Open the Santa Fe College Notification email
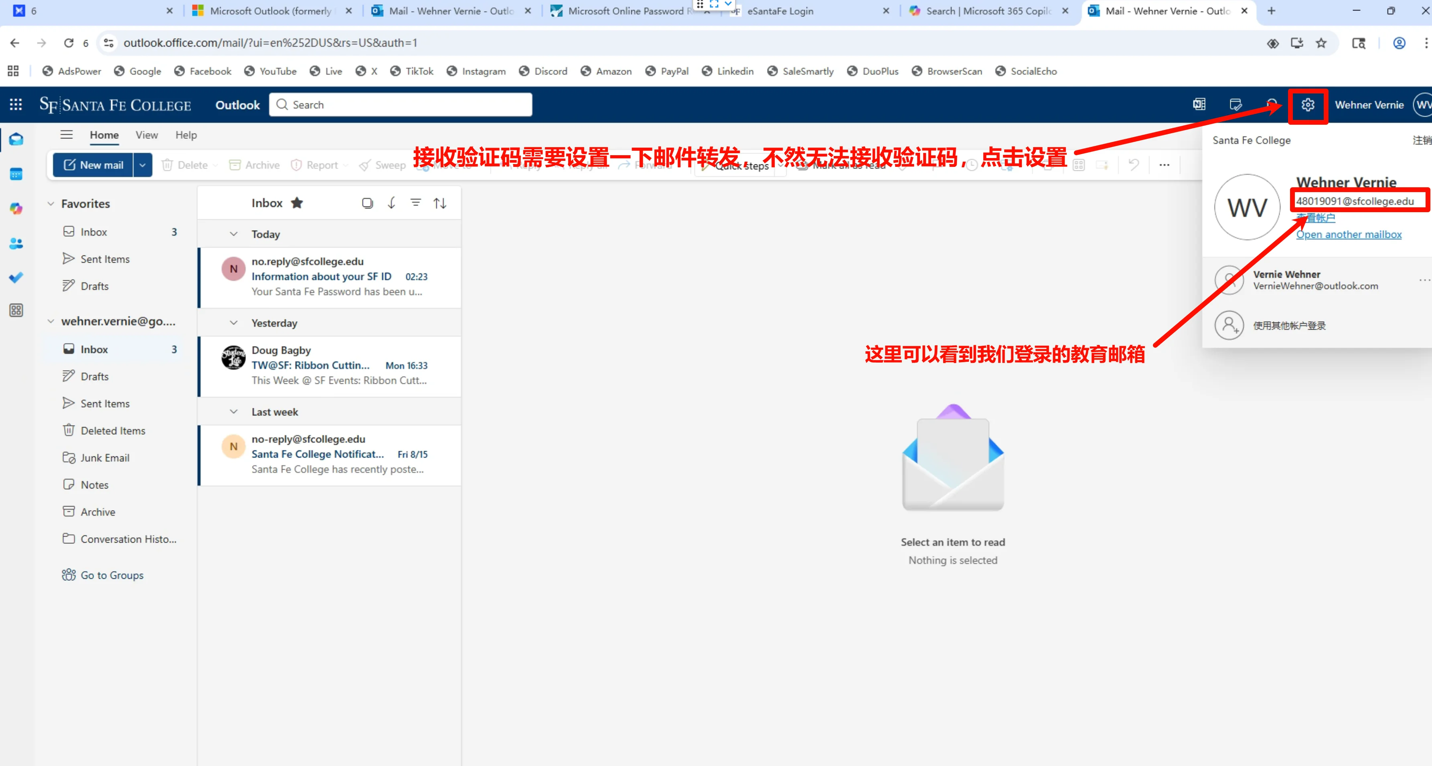The width and height of the screenshot is (1432, 766). (x=330, y=455)
